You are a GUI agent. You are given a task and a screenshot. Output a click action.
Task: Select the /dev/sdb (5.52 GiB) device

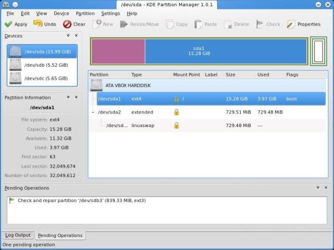[x=42, y=65]
